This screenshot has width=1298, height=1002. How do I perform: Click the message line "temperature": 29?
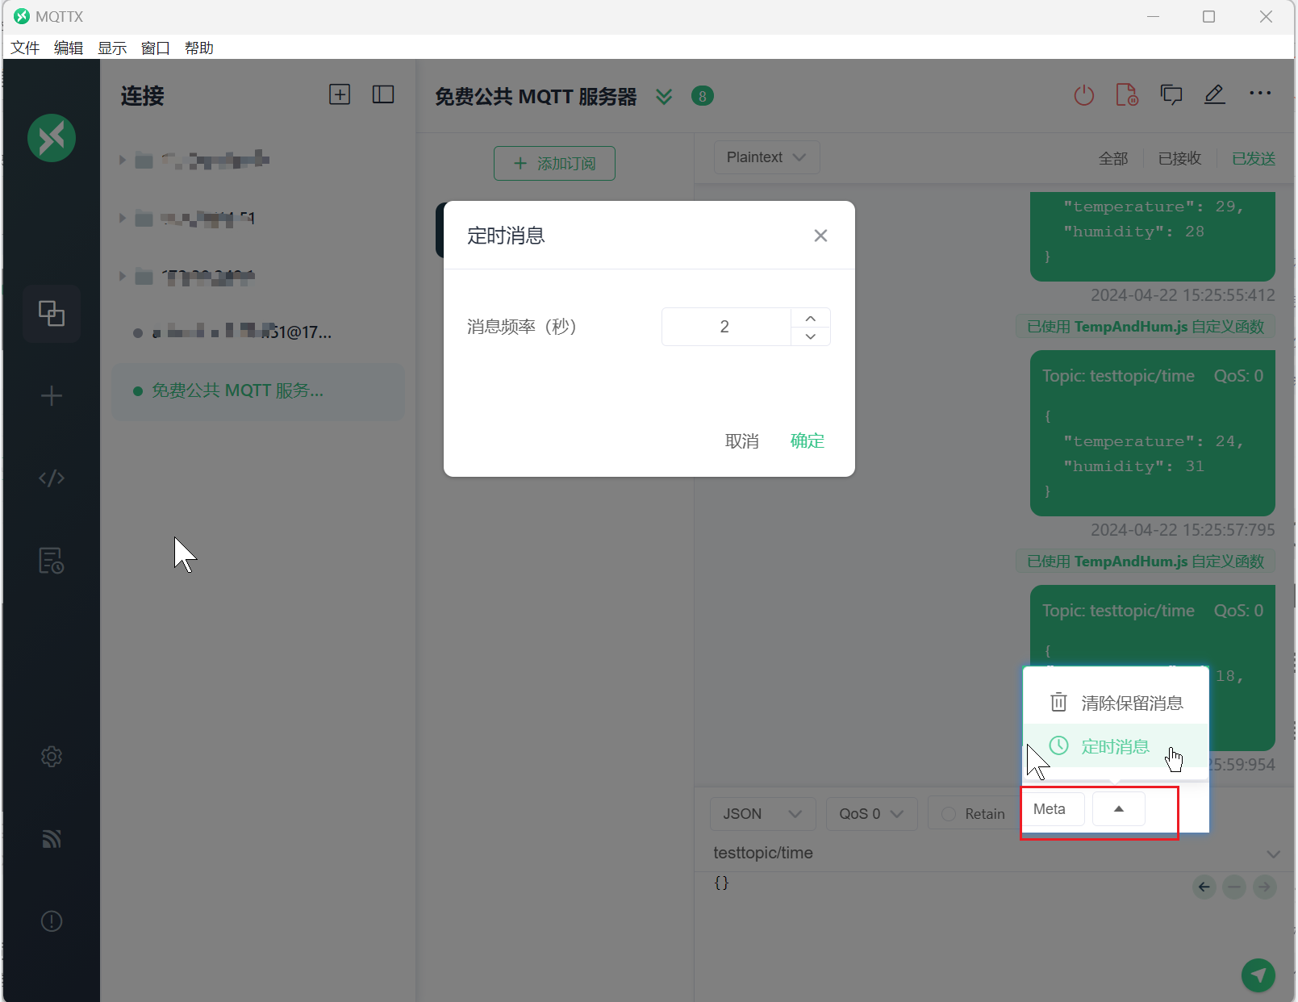click(1154, 207)
